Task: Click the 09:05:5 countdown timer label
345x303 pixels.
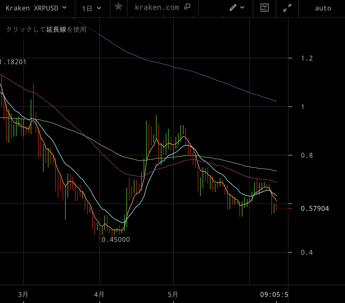Action: coord(274,294)
